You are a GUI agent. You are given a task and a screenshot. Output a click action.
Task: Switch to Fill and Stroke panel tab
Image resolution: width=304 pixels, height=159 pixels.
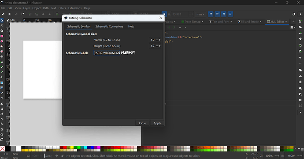pos(249,22)
